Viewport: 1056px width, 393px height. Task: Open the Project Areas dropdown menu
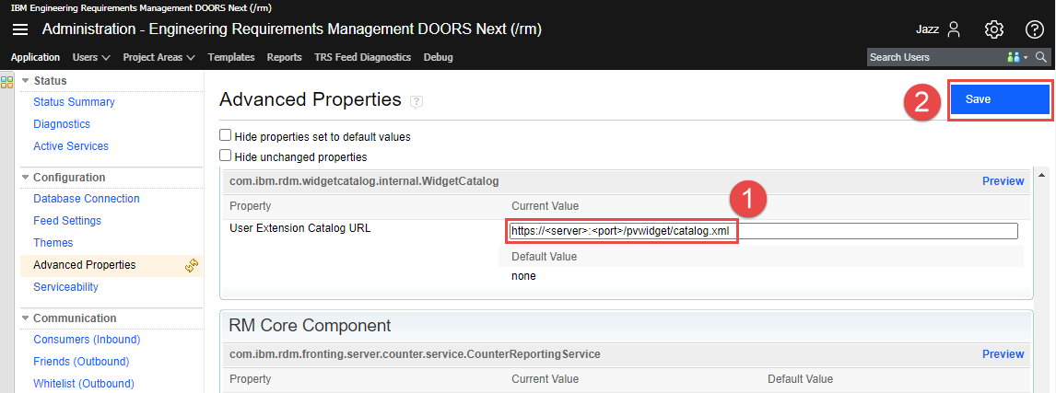(x=158, y=57)
